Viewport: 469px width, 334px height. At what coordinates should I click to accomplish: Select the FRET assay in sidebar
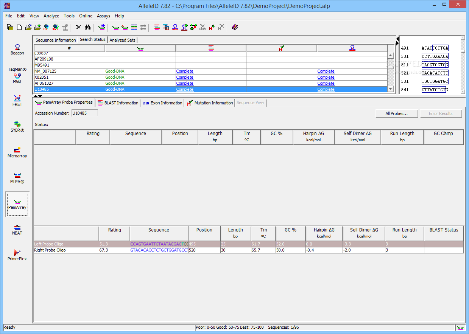[x=17, y=101]
